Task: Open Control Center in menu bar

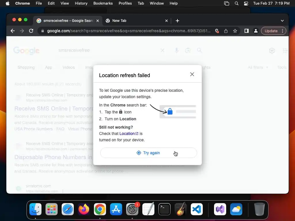Action: [x=246, y=3]
